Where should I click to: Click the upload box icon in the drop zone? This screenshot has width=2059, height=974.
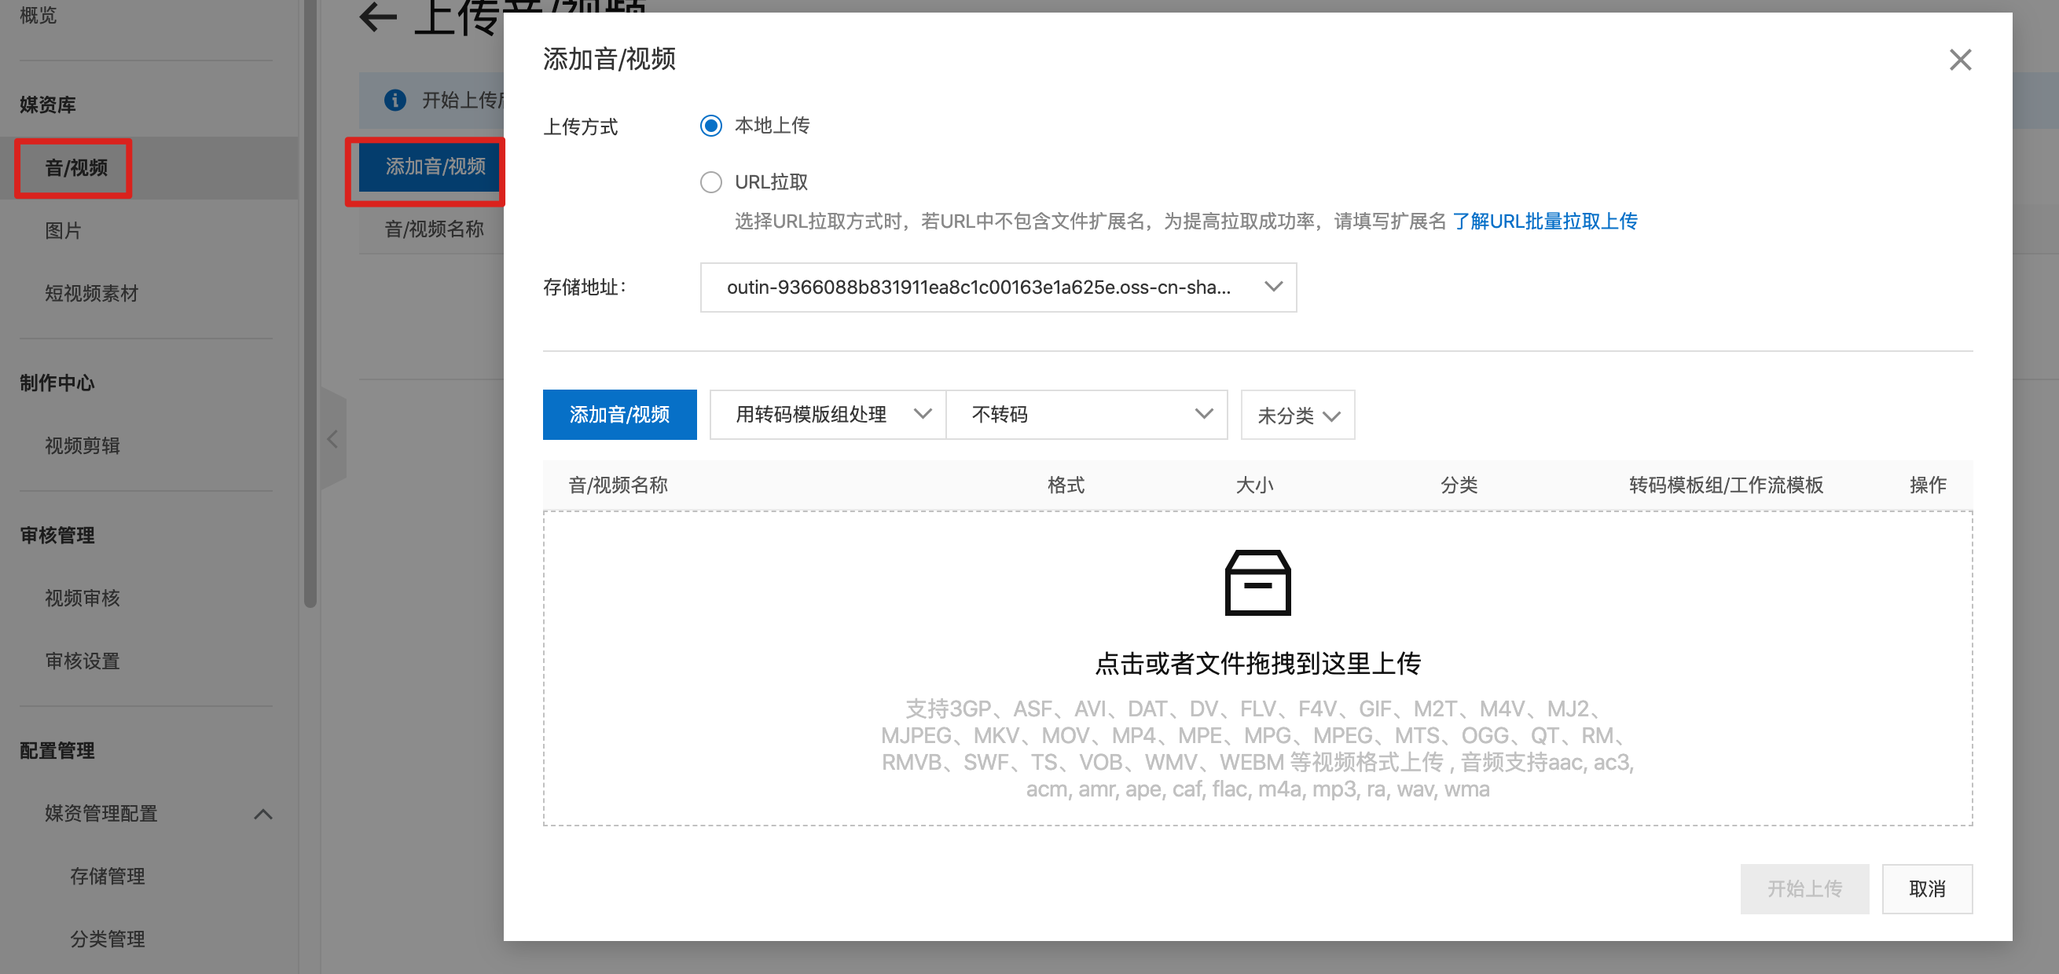click(x=1257, y=583)
